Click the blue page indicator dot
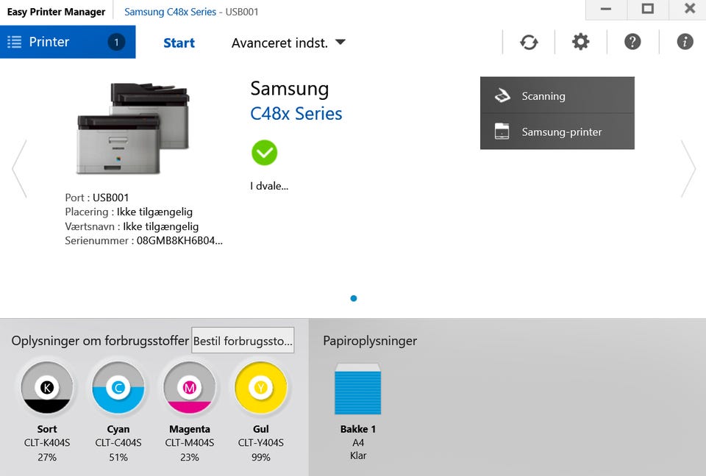Viewport: 706px width, 476px height. click(x=354, y=298)
